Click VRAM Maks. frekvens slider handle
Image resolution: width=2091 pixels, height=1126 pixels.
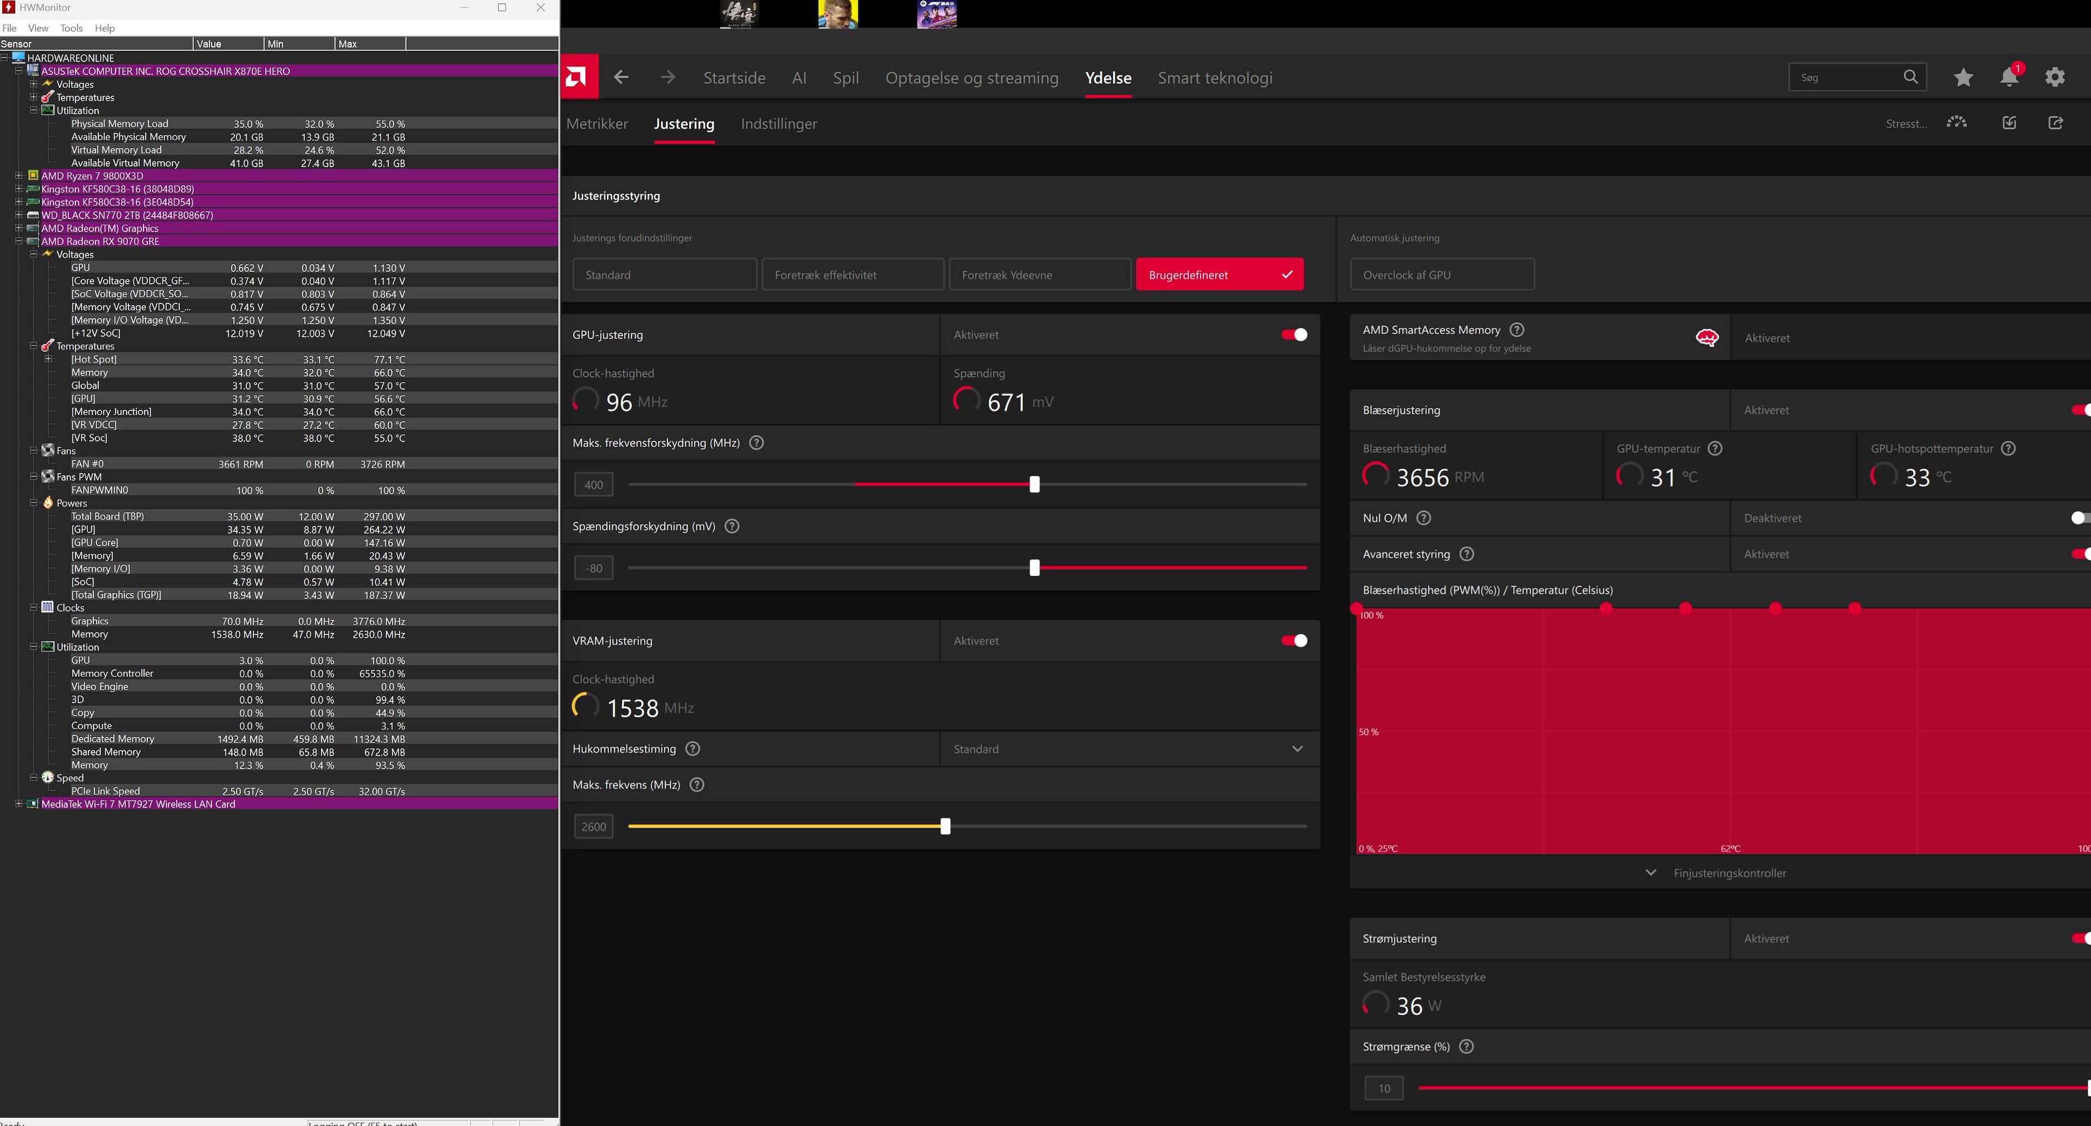(945, 826)
